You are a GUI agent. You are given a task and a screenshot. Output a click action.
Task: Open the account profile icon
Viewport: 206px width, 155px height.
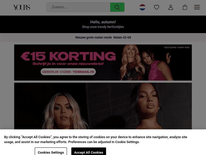click(x=171, y=7)
